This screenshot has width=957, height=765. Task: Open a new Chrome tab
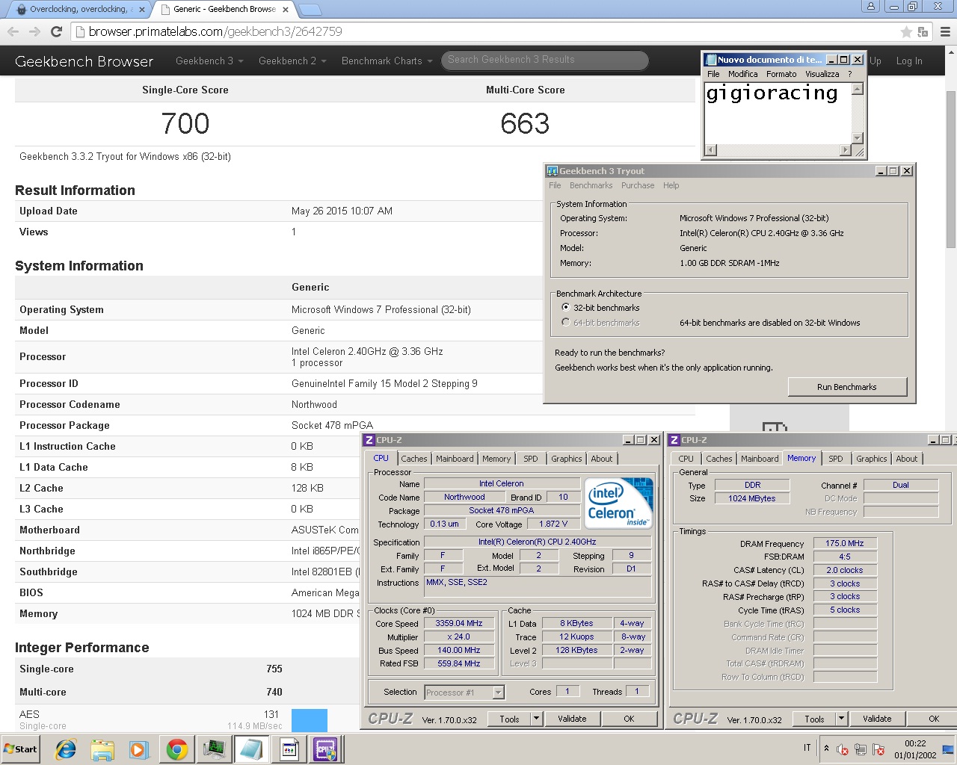310,10
